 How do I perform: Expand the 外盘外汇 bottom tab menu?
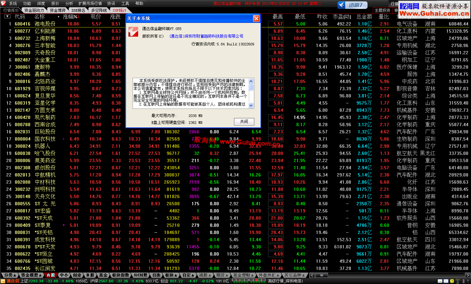269,275
